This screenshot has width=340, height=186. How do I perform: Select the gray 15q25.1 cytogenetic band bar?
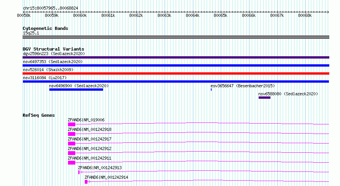click(176, 37)
